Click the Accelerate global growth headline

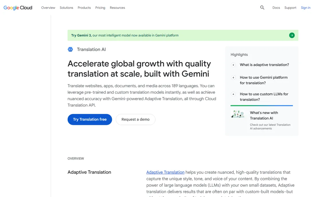(139, 69)
